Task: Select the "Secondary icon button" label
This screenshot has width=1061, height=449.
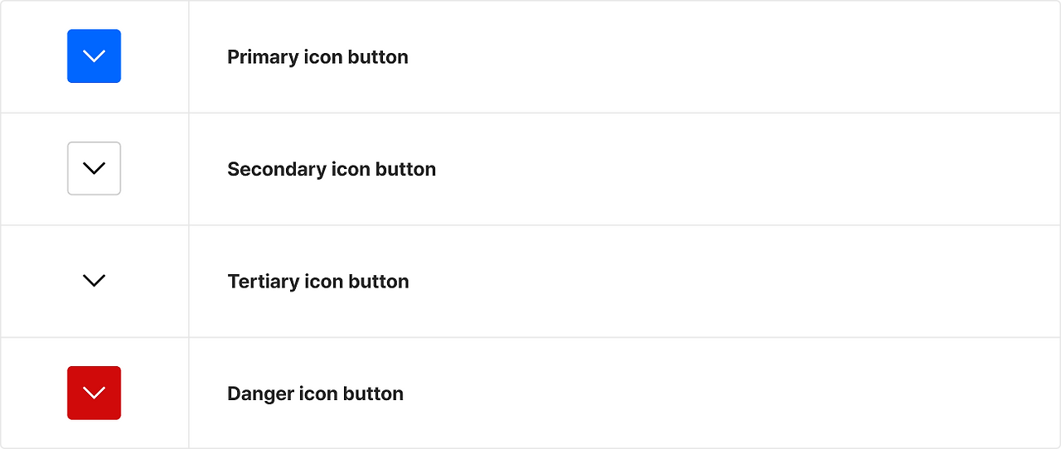Action: click(331, 169)
